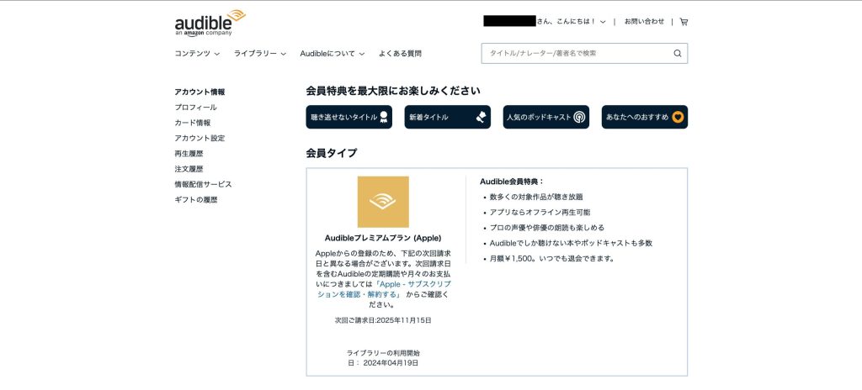Open アカウント設定 in the sidebar

tap(200, 139)
